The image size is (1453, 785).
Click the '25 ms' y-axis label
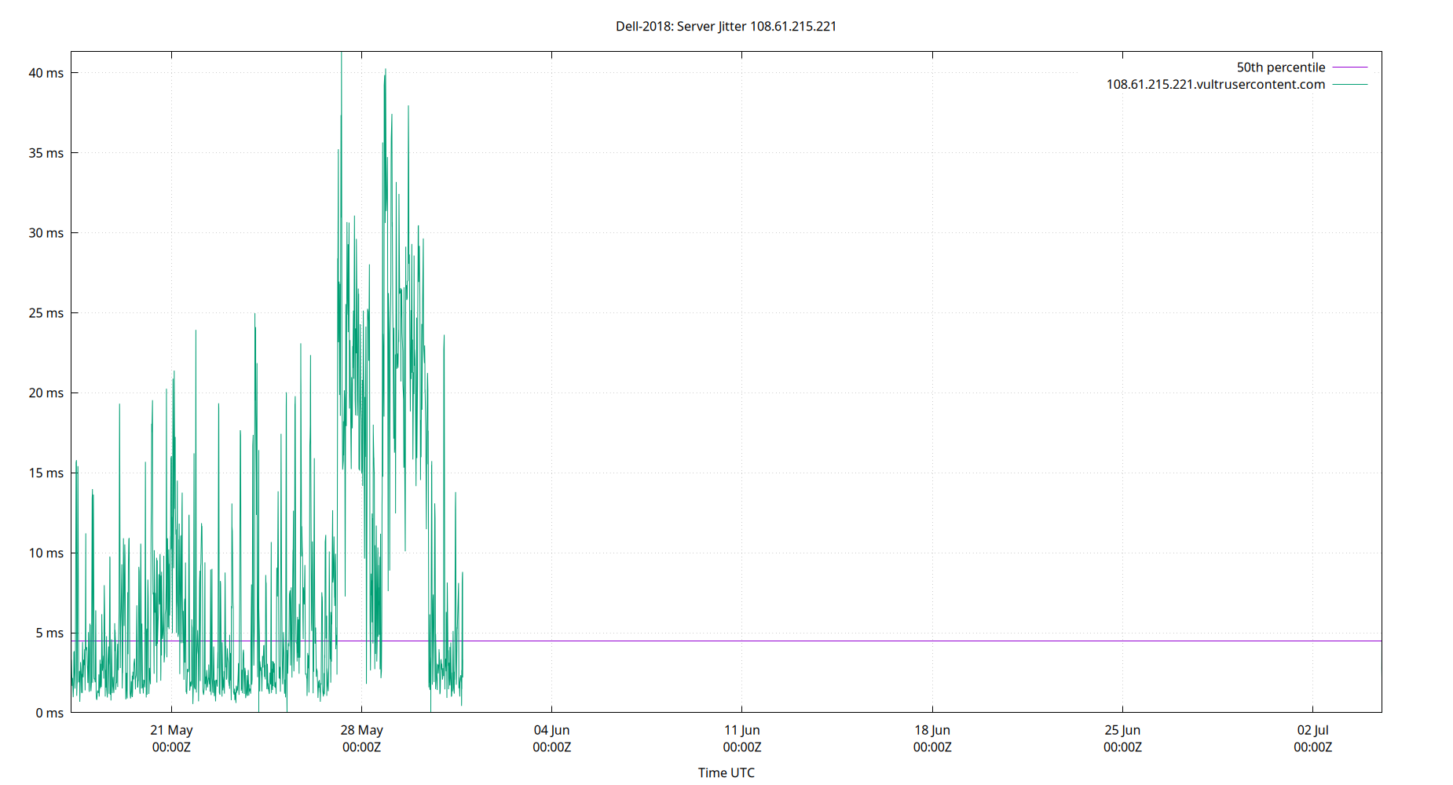tap(46, 313)
